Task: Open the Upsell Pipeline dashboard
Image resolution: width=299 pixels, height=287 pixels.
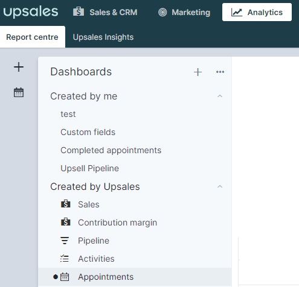Action: click(x=89, y=168)
